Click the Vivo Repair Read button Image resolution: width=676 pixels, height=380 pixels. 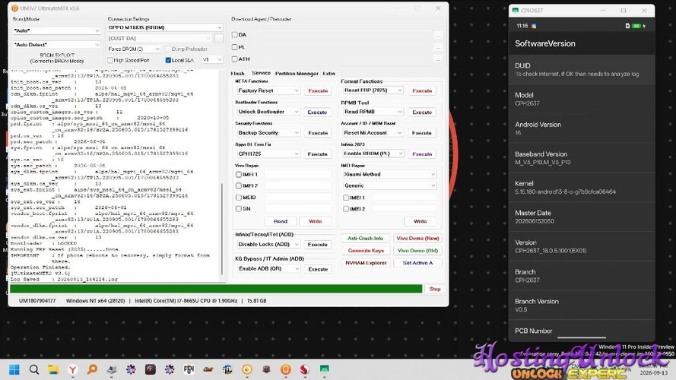point(281,221)
